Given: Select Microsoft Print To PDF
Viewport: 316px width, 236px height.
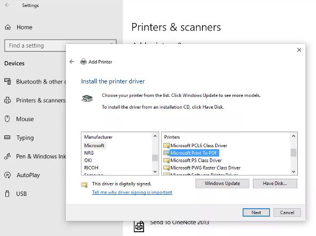Looking at the screenshot, I should click(194, 153).
